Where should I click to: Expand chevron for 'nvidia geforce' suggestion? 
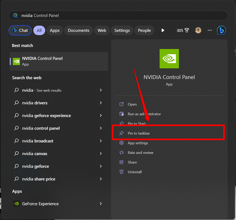coord(101,166)
